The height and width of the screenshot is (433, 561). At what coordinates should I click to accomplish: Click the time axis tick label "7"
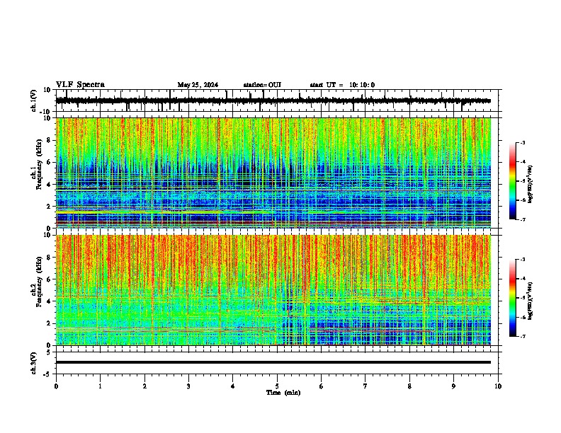coord(365,386)
